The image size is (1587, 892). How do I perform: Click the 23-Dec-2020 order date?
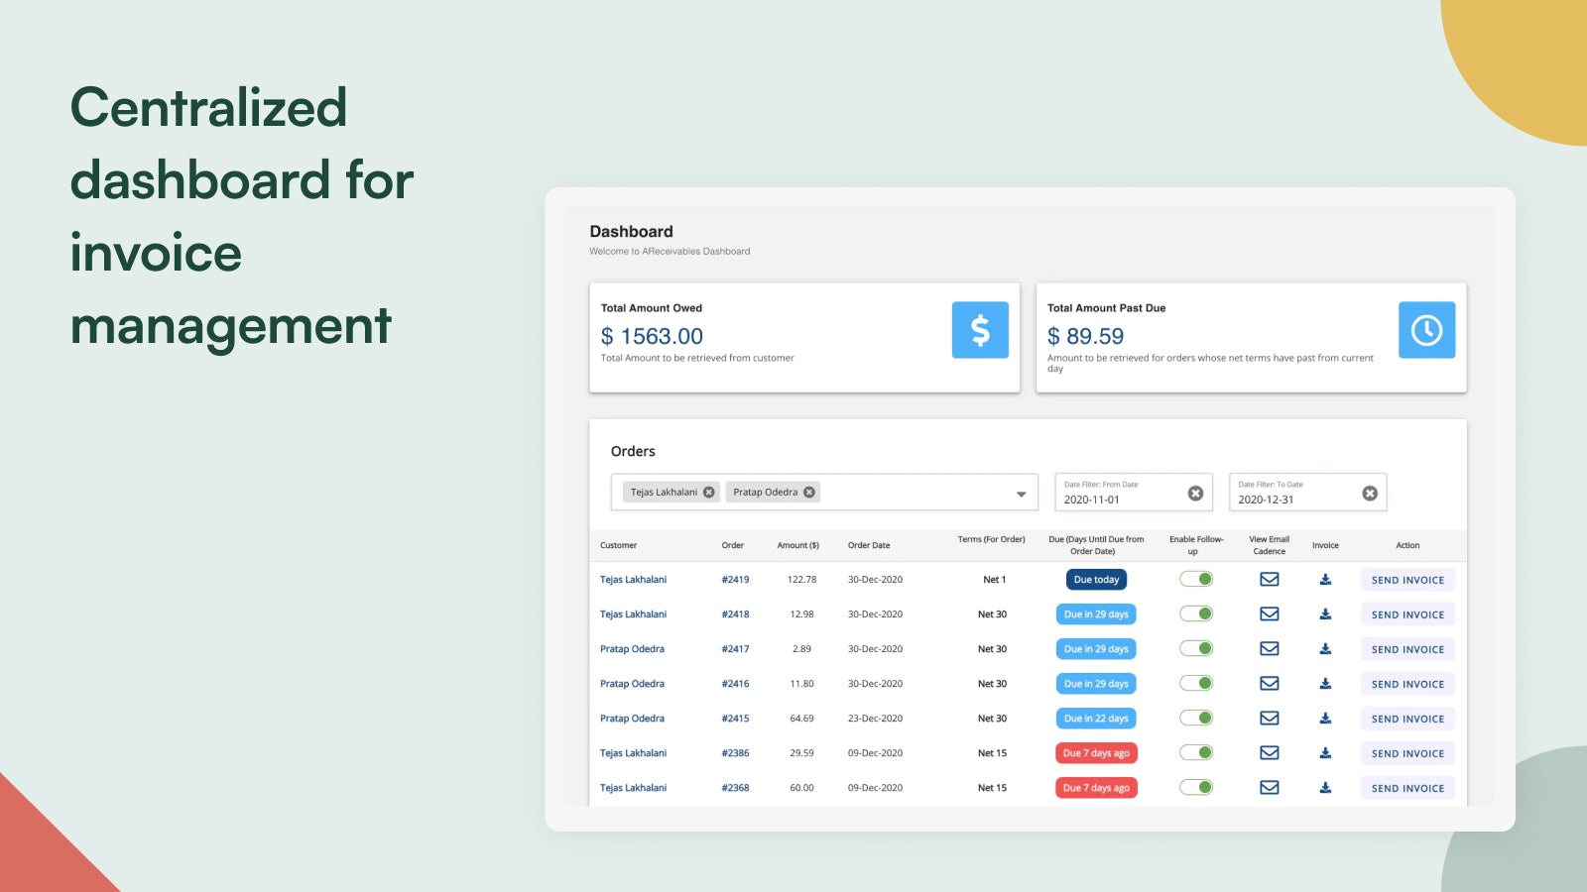tap(875, 719)
